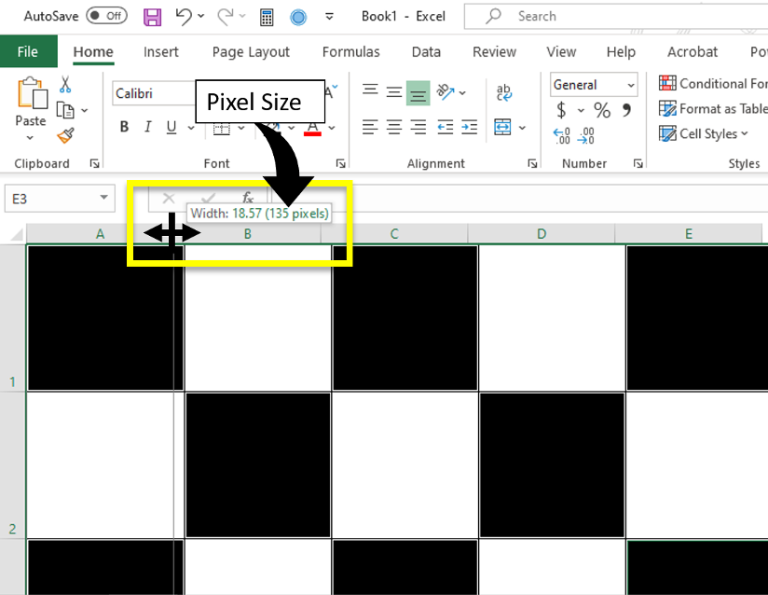Click the Decrease Decimal icon
The height and width of the screenshot is (595, 768).
pos(586,136)
